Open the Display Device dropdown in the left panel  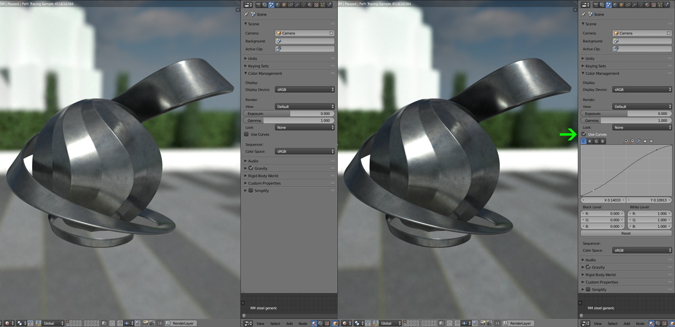click(x=305, y=90)
